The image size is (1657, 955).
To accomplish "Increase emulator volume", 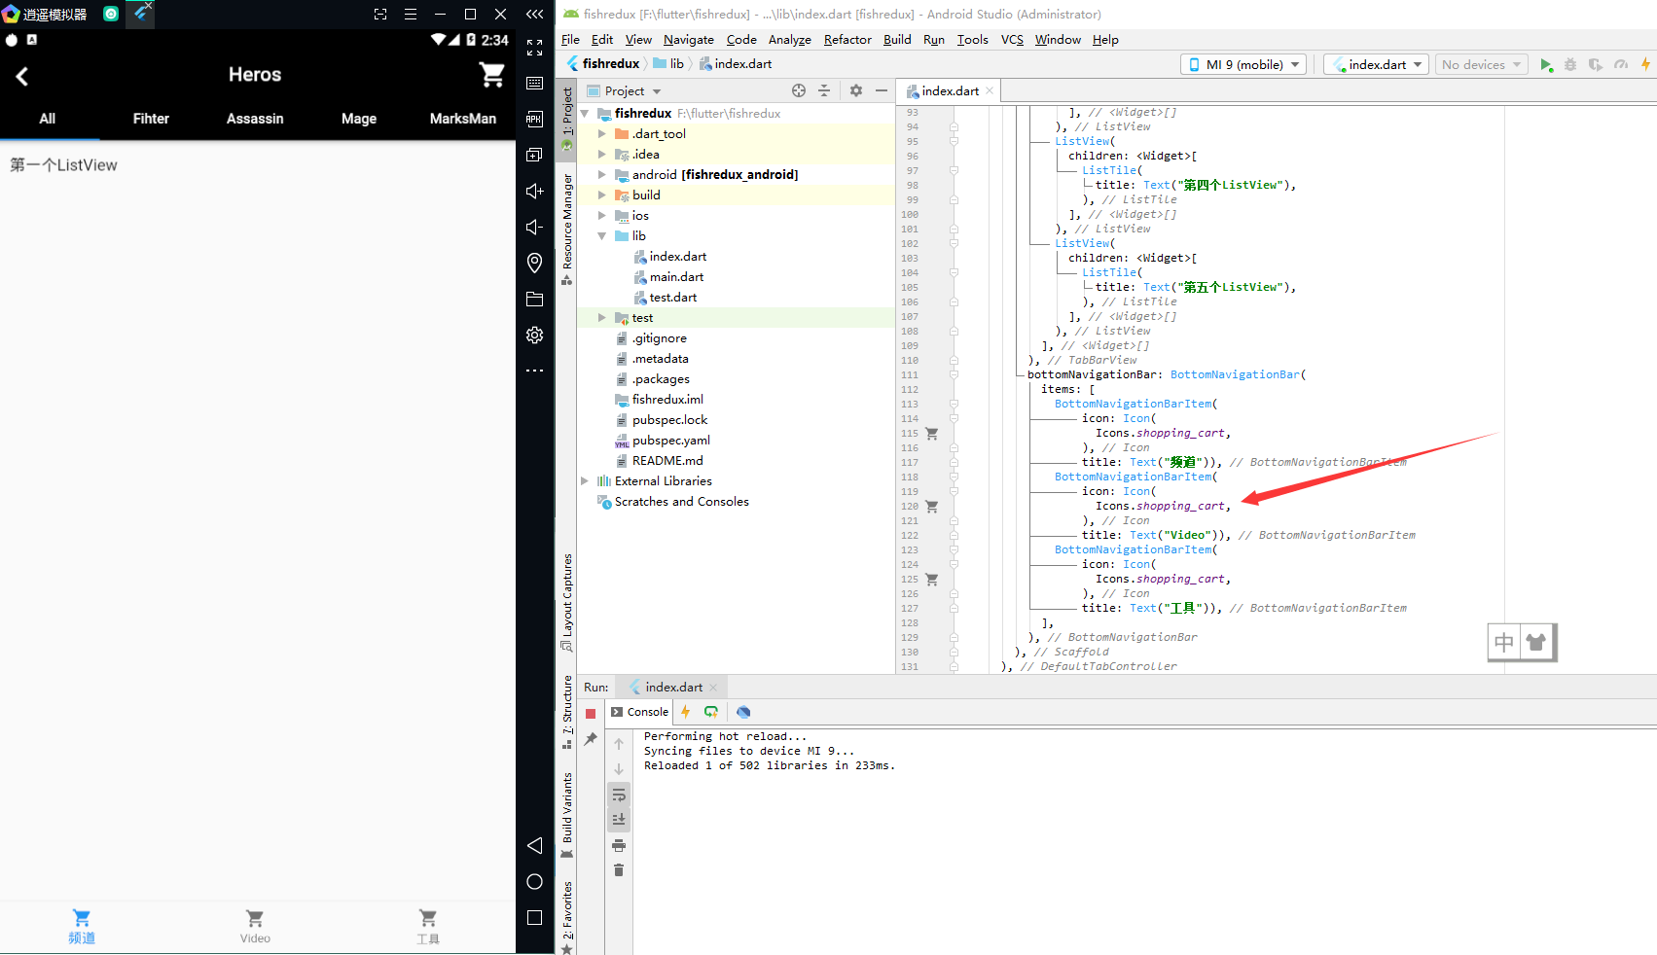I will click(x=534, y=191).
